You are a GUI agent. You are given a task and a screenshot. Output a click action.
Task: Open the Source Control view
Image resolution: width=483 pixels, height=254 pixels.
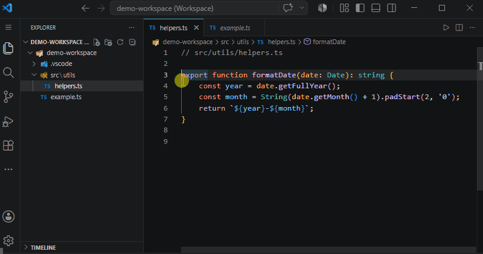point(8,97)
